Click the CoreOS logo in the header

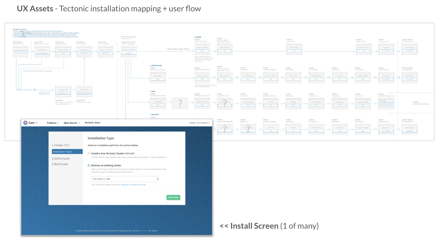tap(31, 123)
